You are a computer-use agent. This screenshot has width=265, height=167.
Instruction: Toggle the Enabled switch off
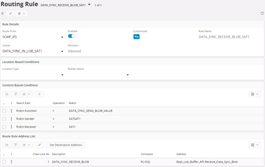(x=72, y=36)
